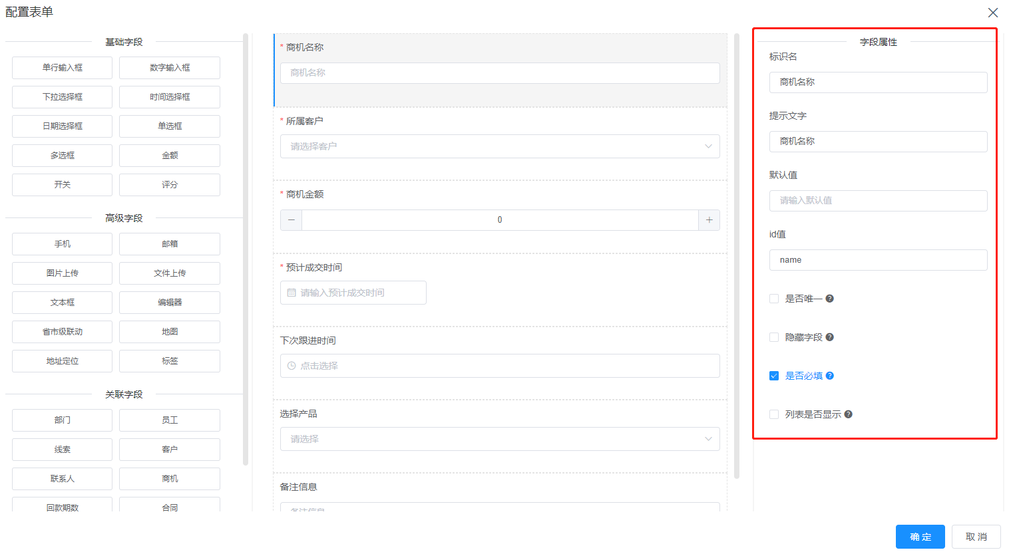Screen dimensions: 1009x552
Task: Add a 图片上传 field
Action: click(x=63, y=273)
